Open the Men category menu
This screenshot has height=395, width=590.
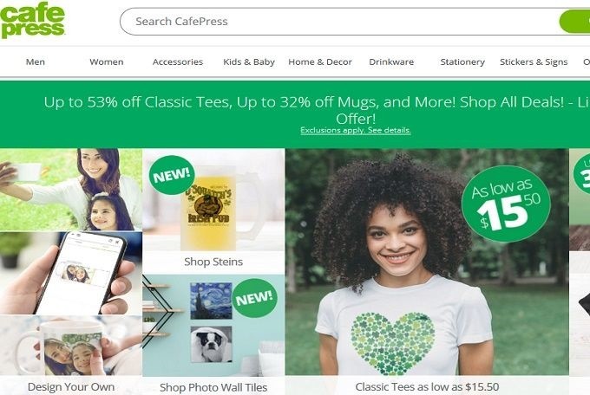36,62
